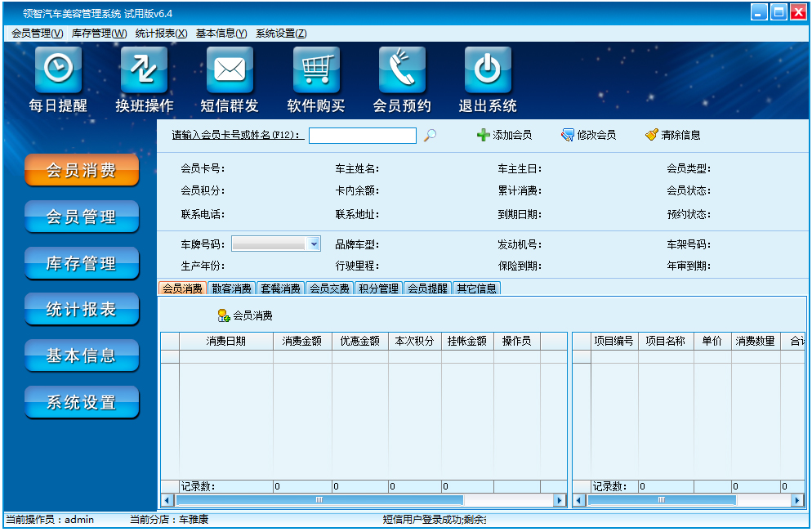Click the 短信用户登录成功 status message
Image resolution: width=812 pixels, height=532 pixels.
[435, 520]
